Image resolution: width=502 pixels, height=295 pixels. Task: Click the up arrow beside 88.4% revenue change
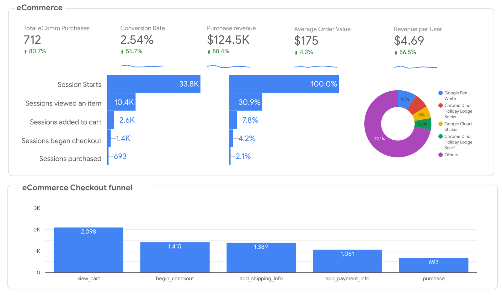click(209, 52)
